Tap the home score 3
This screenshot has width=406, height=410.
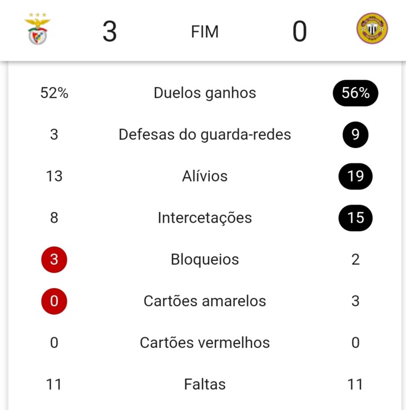tap(109, 31)
